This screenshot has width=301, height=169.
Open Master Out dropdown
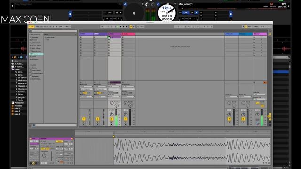tap(260, 99)
